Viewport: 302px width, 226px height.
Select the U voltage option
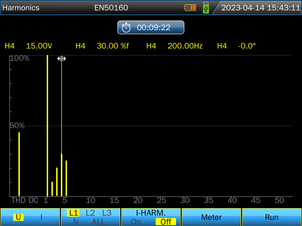tap(18, 217)
